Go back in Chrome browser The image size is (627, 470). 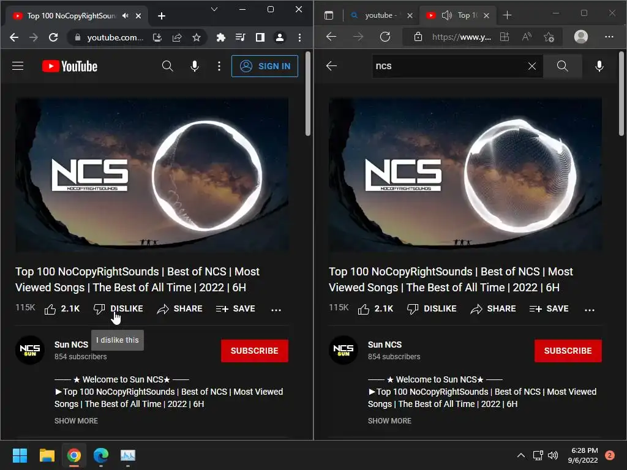coord(14,37)
